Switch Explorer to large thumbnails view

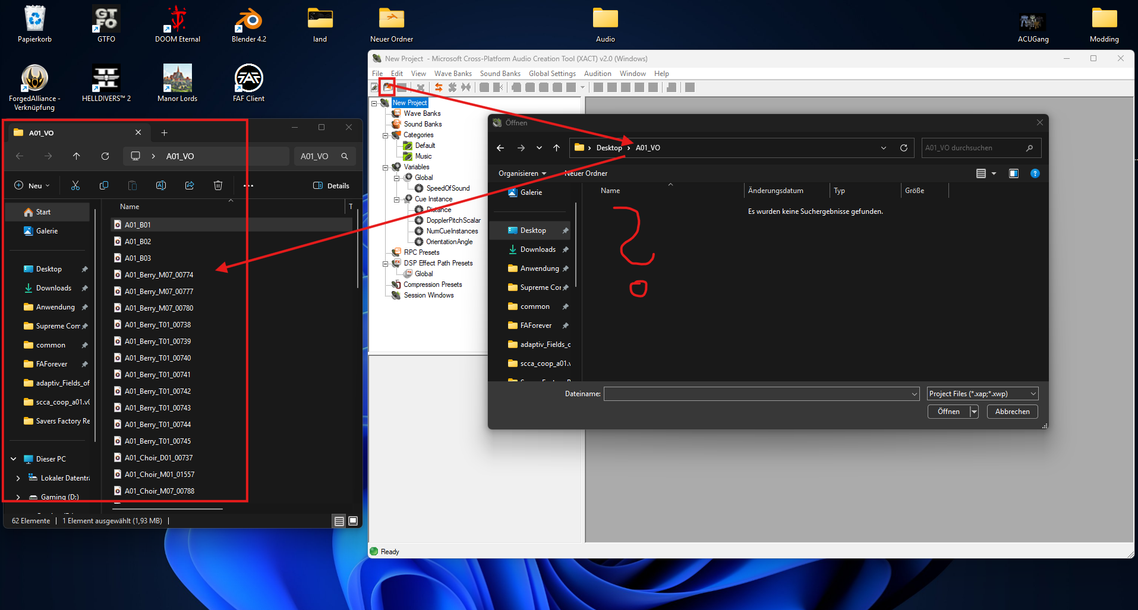(353, 521)
